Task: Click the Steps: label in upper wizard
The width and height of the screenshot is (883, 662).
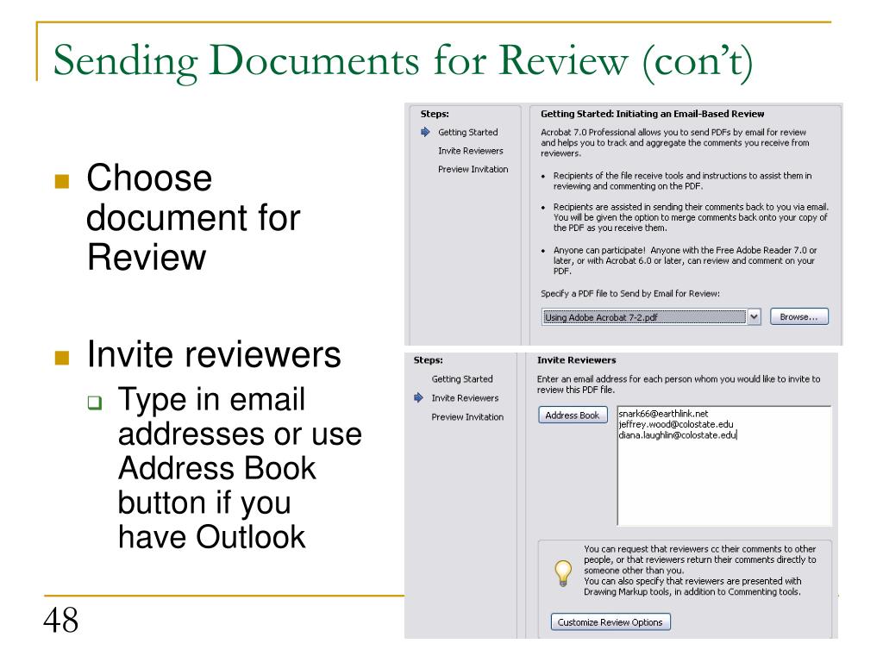Action: click(435, 114)
